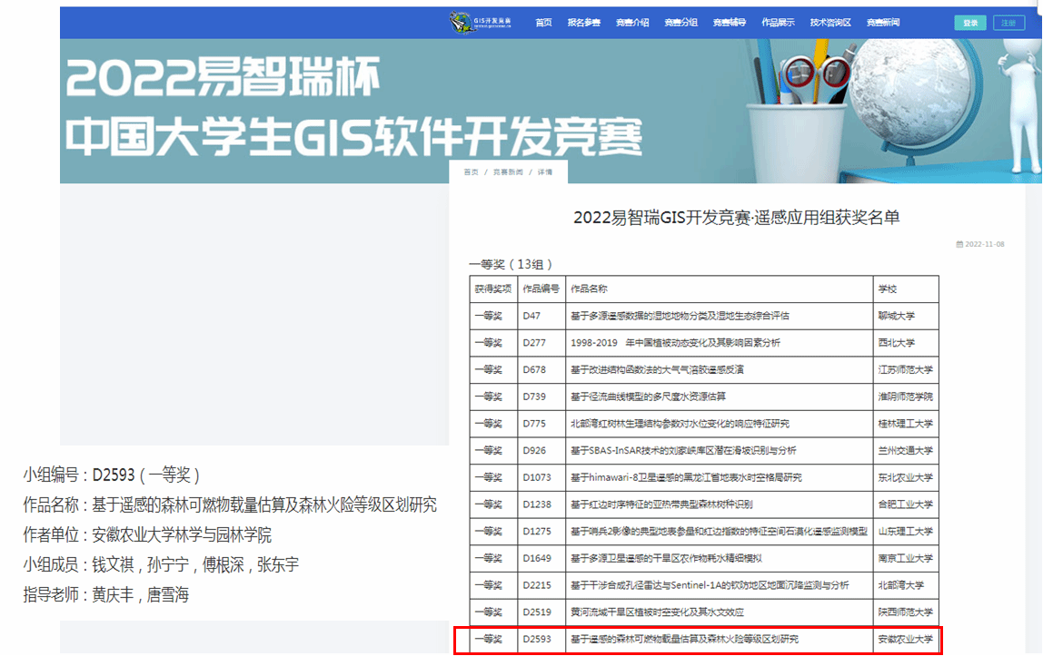This screenshot has width=1043, height=656.
Task: Click the 竞赛新闻 breadcrumb link
Action: point(508,171)
